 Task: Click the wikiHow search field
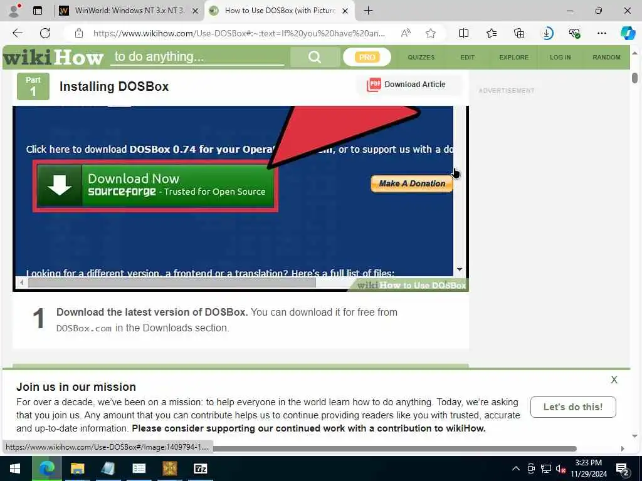click(x=197, y=57)
